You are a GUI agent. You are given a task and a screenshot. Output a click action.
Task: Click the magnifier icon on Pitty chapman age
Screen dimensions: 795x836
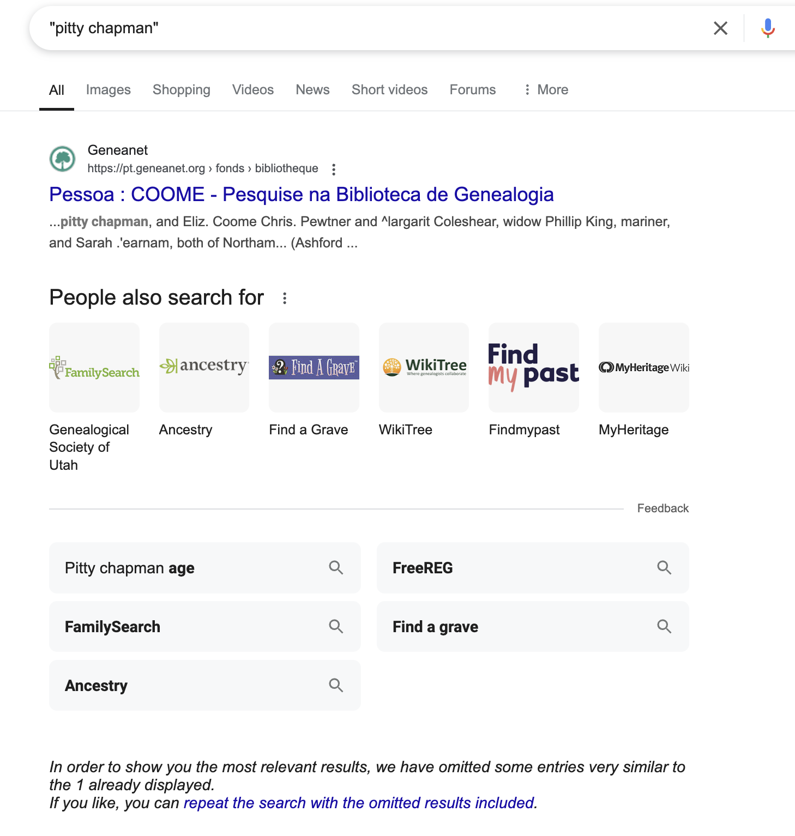point(336,568)
